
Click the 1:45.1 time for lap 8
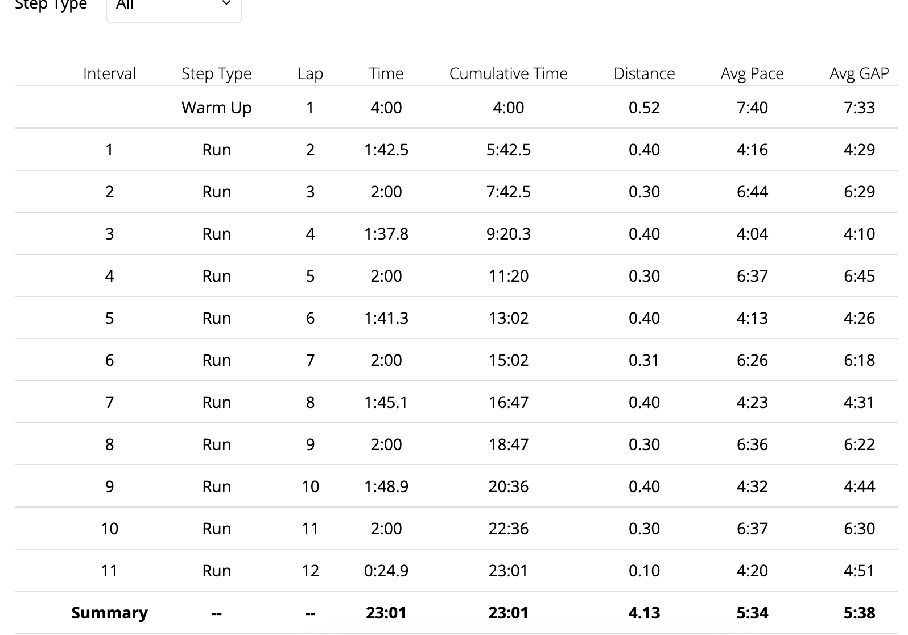click(x=386, y=402)
